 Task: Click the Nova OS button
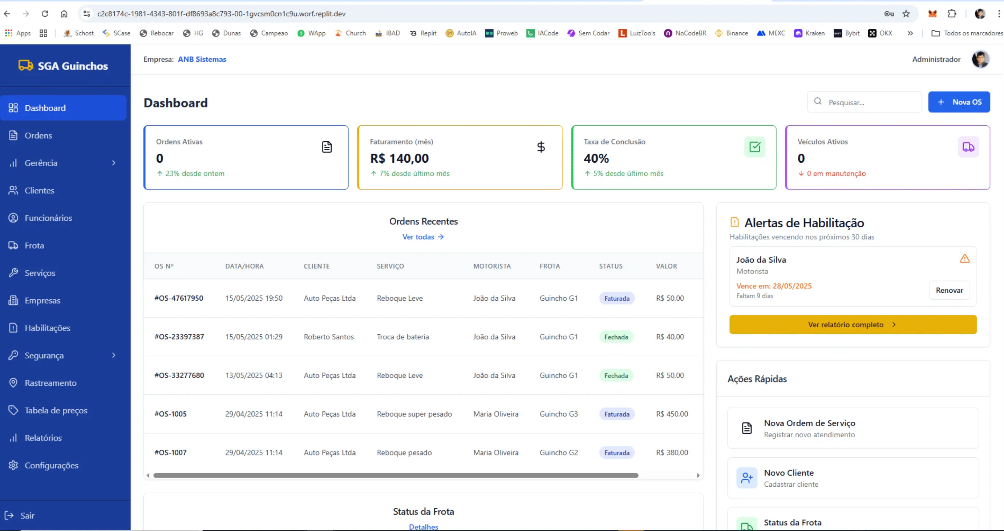tap(959, 102)
